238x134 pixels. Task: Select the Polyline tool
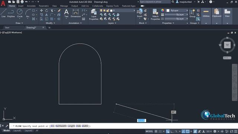tap(11, 13)
